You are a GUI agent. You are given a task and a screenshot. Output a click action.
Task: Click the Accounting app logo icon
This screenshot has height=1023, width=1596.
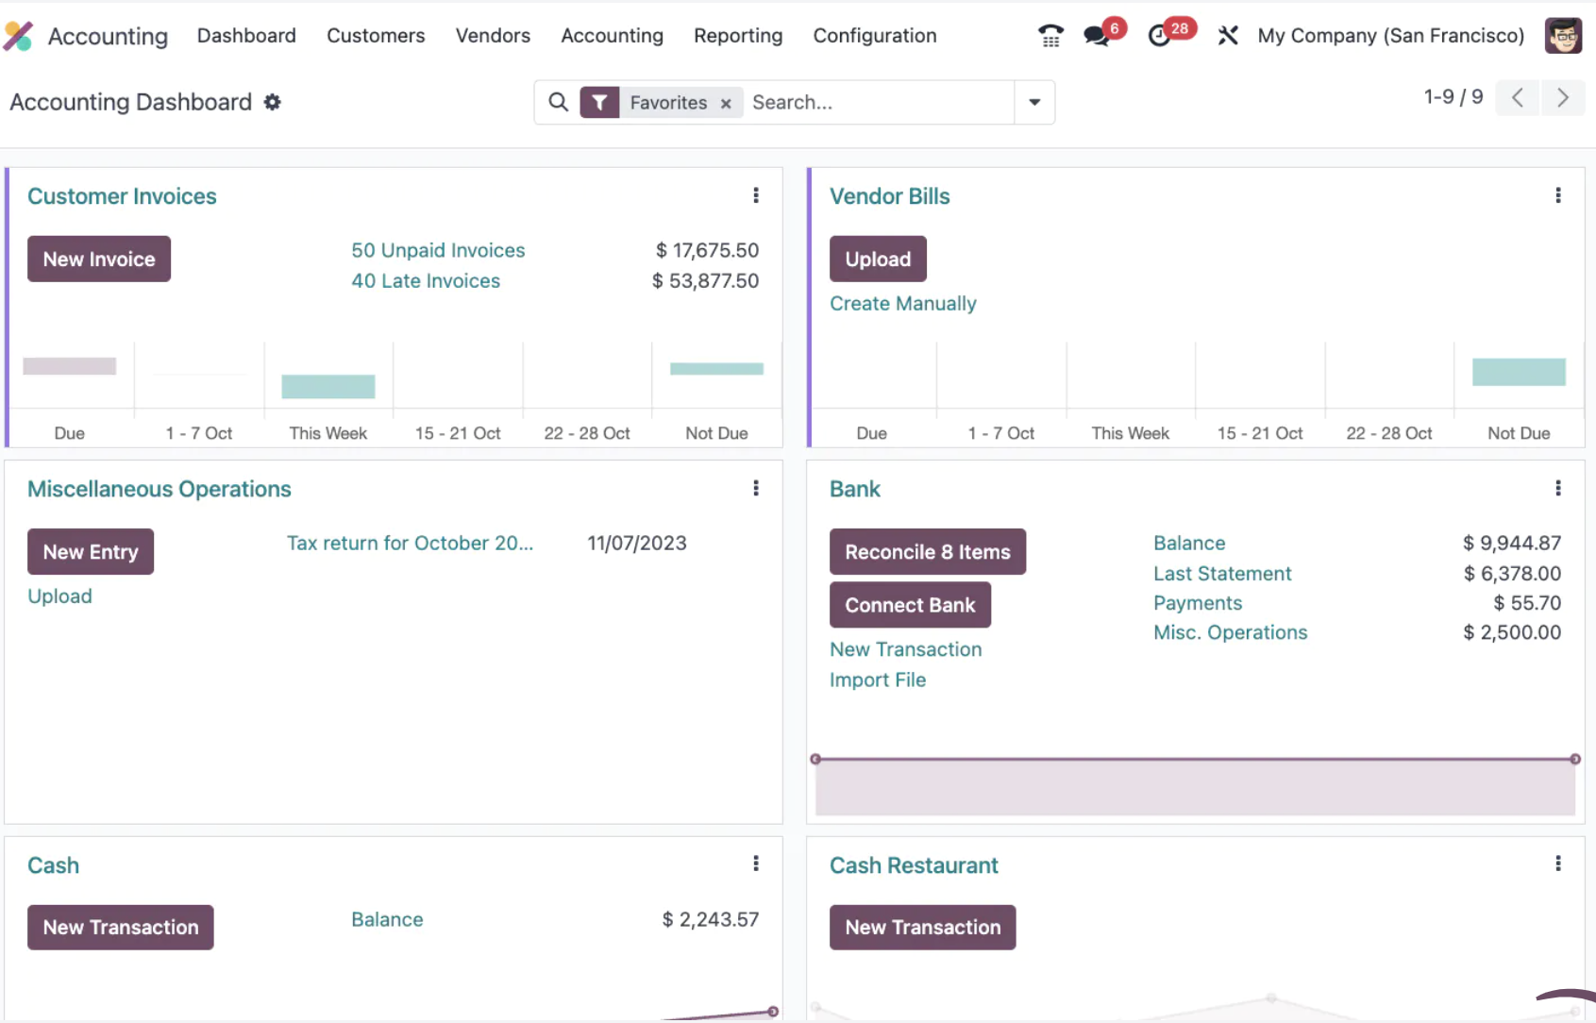point(18,36)
